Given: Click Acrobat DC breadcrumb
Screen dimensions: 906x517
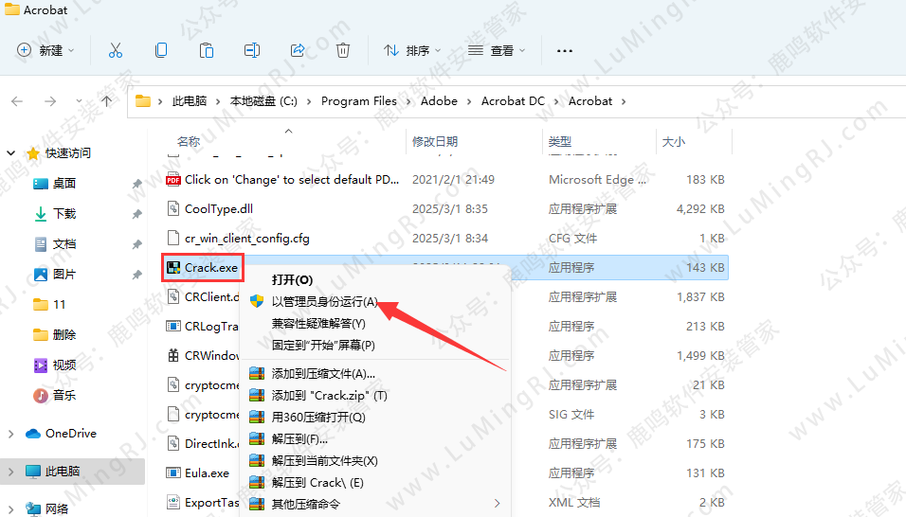Looking at the screenshot, I should (513, 101).
